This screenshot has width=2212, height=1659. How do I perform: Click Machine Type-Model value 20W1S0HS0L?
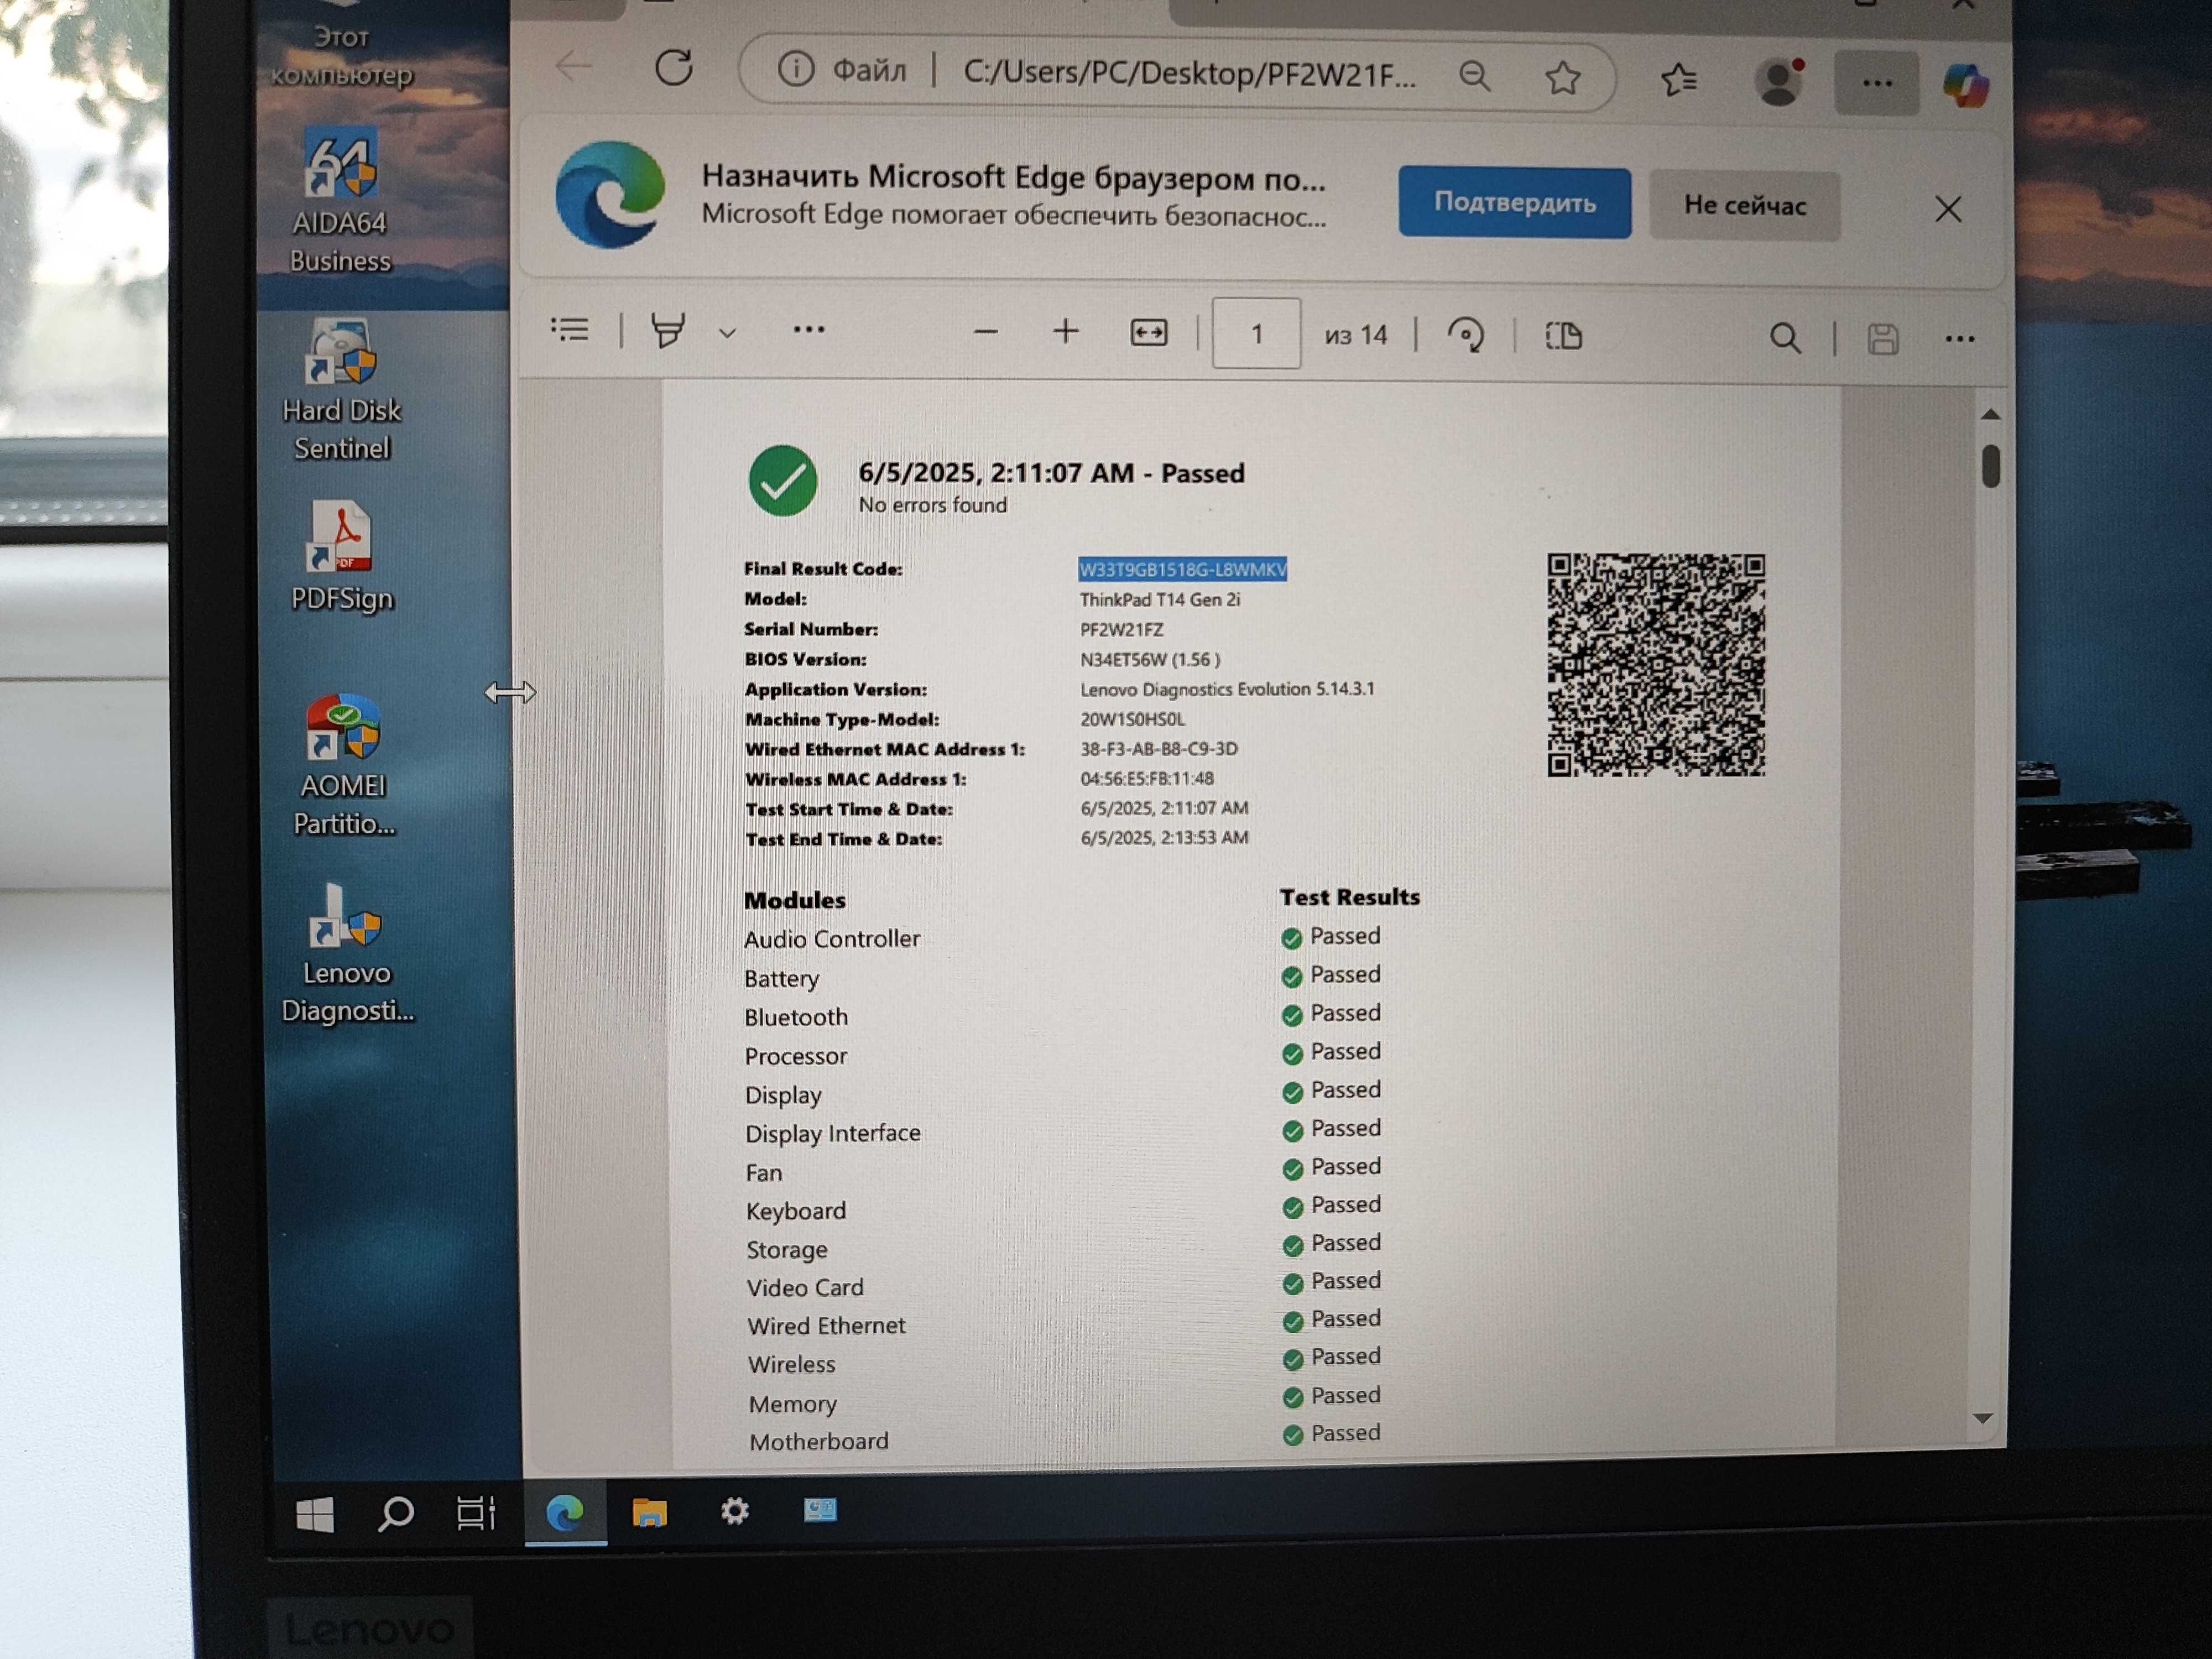[x=1132, y=719]
